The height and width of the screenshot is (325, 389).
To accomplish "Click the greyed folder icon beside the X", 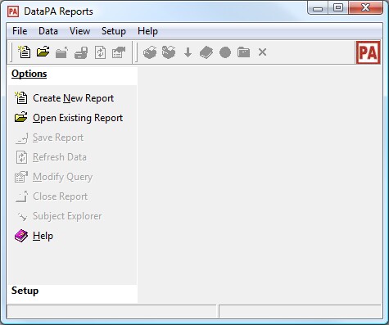I will [243, 52].
